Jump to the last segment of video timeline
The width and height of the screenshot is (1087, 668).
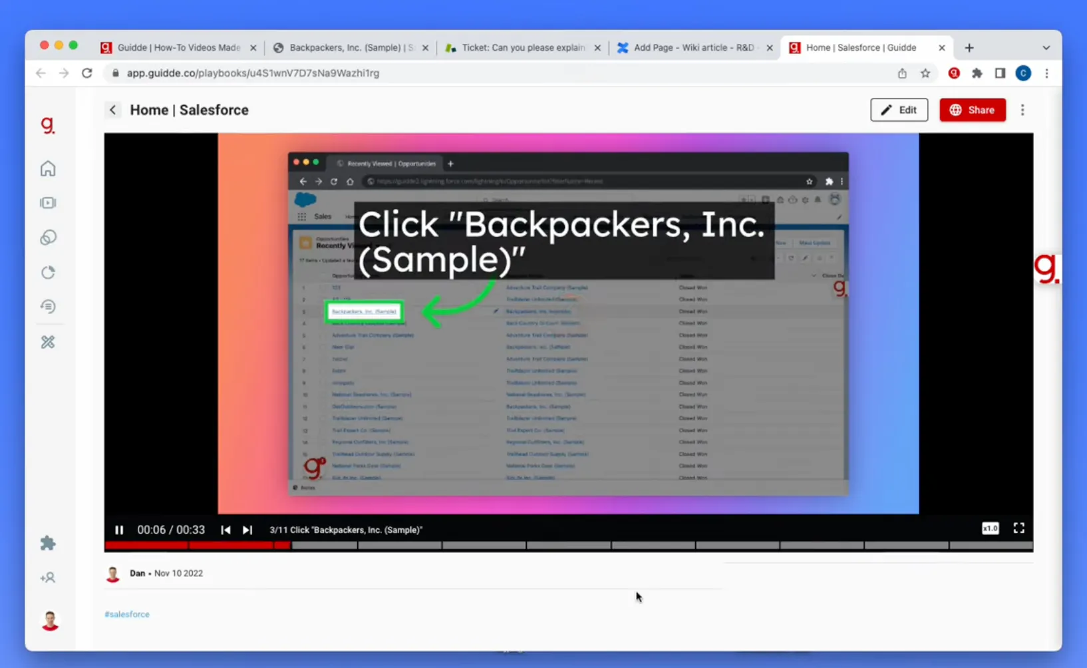pos(991,546)
